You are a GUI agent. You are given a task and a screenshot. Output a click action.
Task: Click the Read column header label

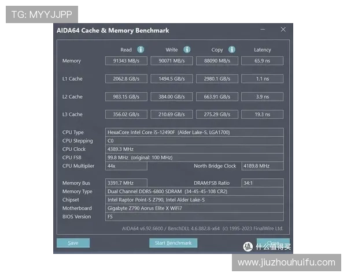pyautogui.click(x=126, y=50)
